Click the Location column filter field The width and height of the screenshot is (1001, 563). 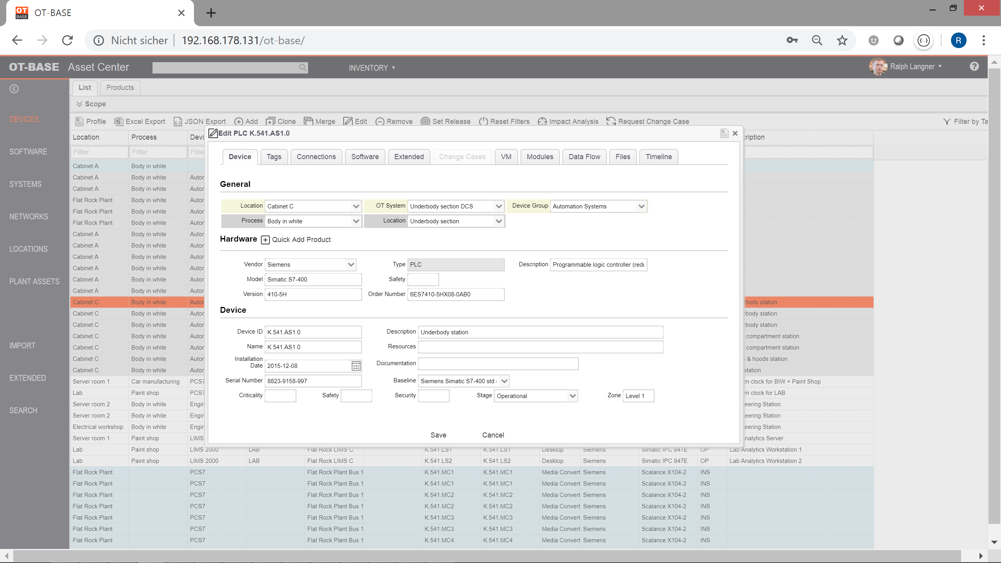[99, 152]
